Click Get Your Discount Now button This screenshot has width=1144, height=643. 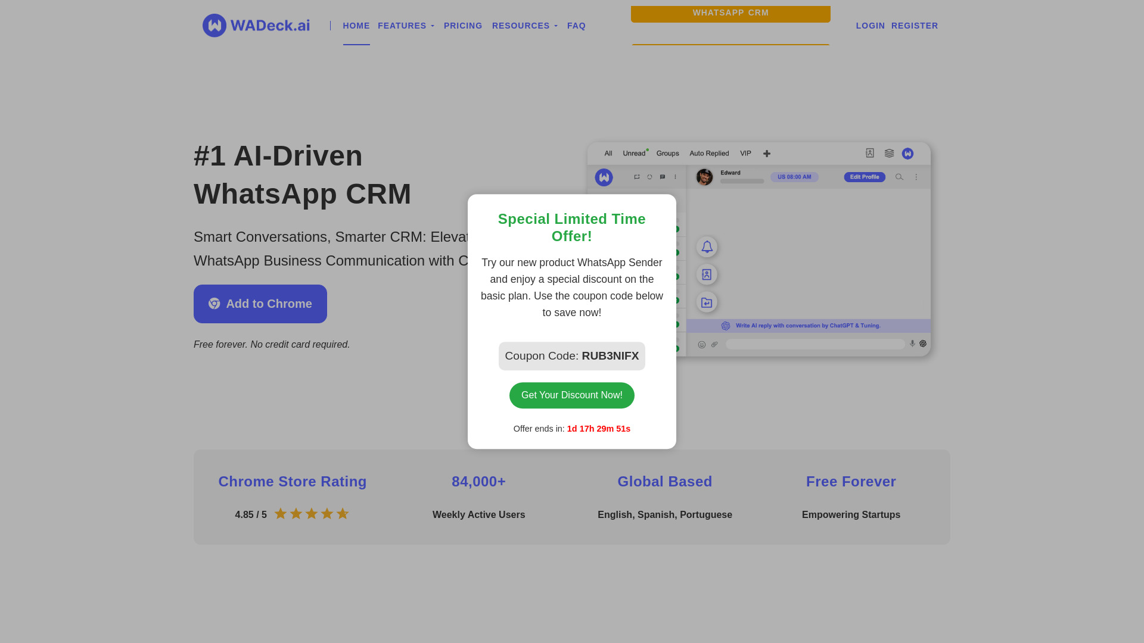coord(572,395)
